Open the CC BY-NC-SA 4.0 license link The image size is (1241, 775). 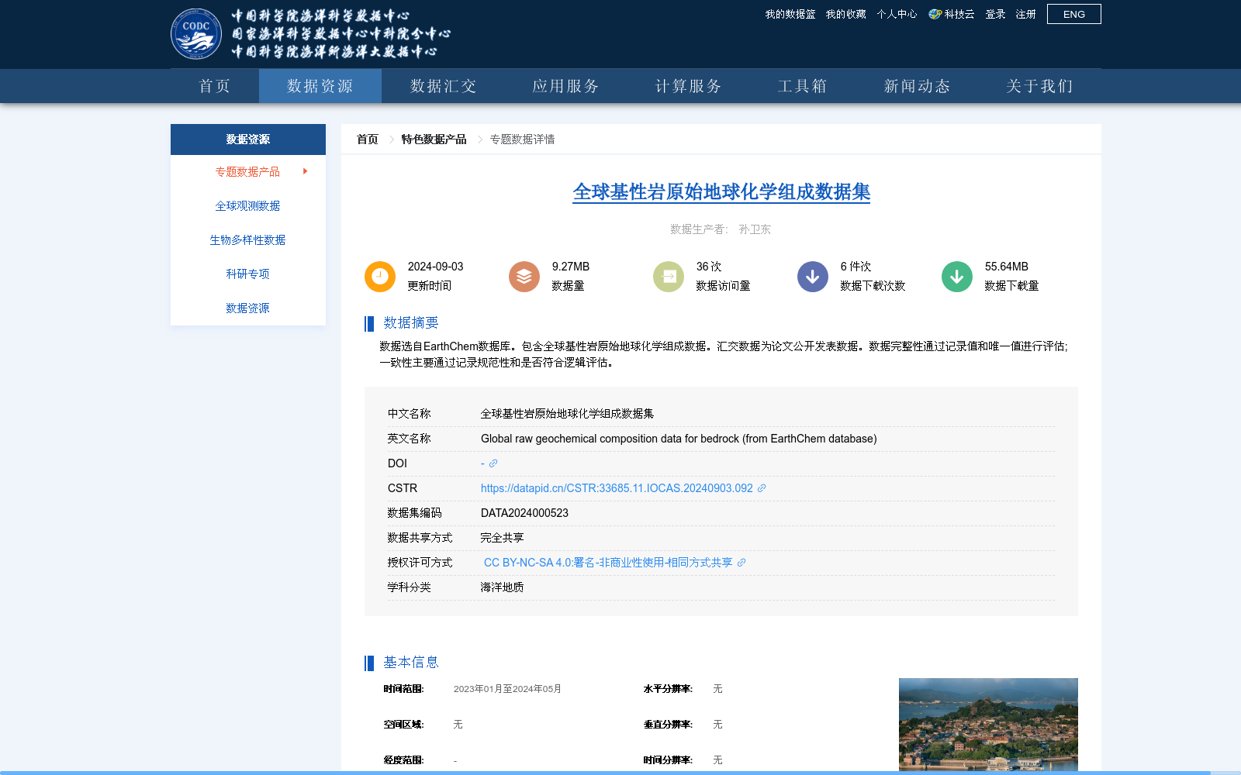click(608, 563)
